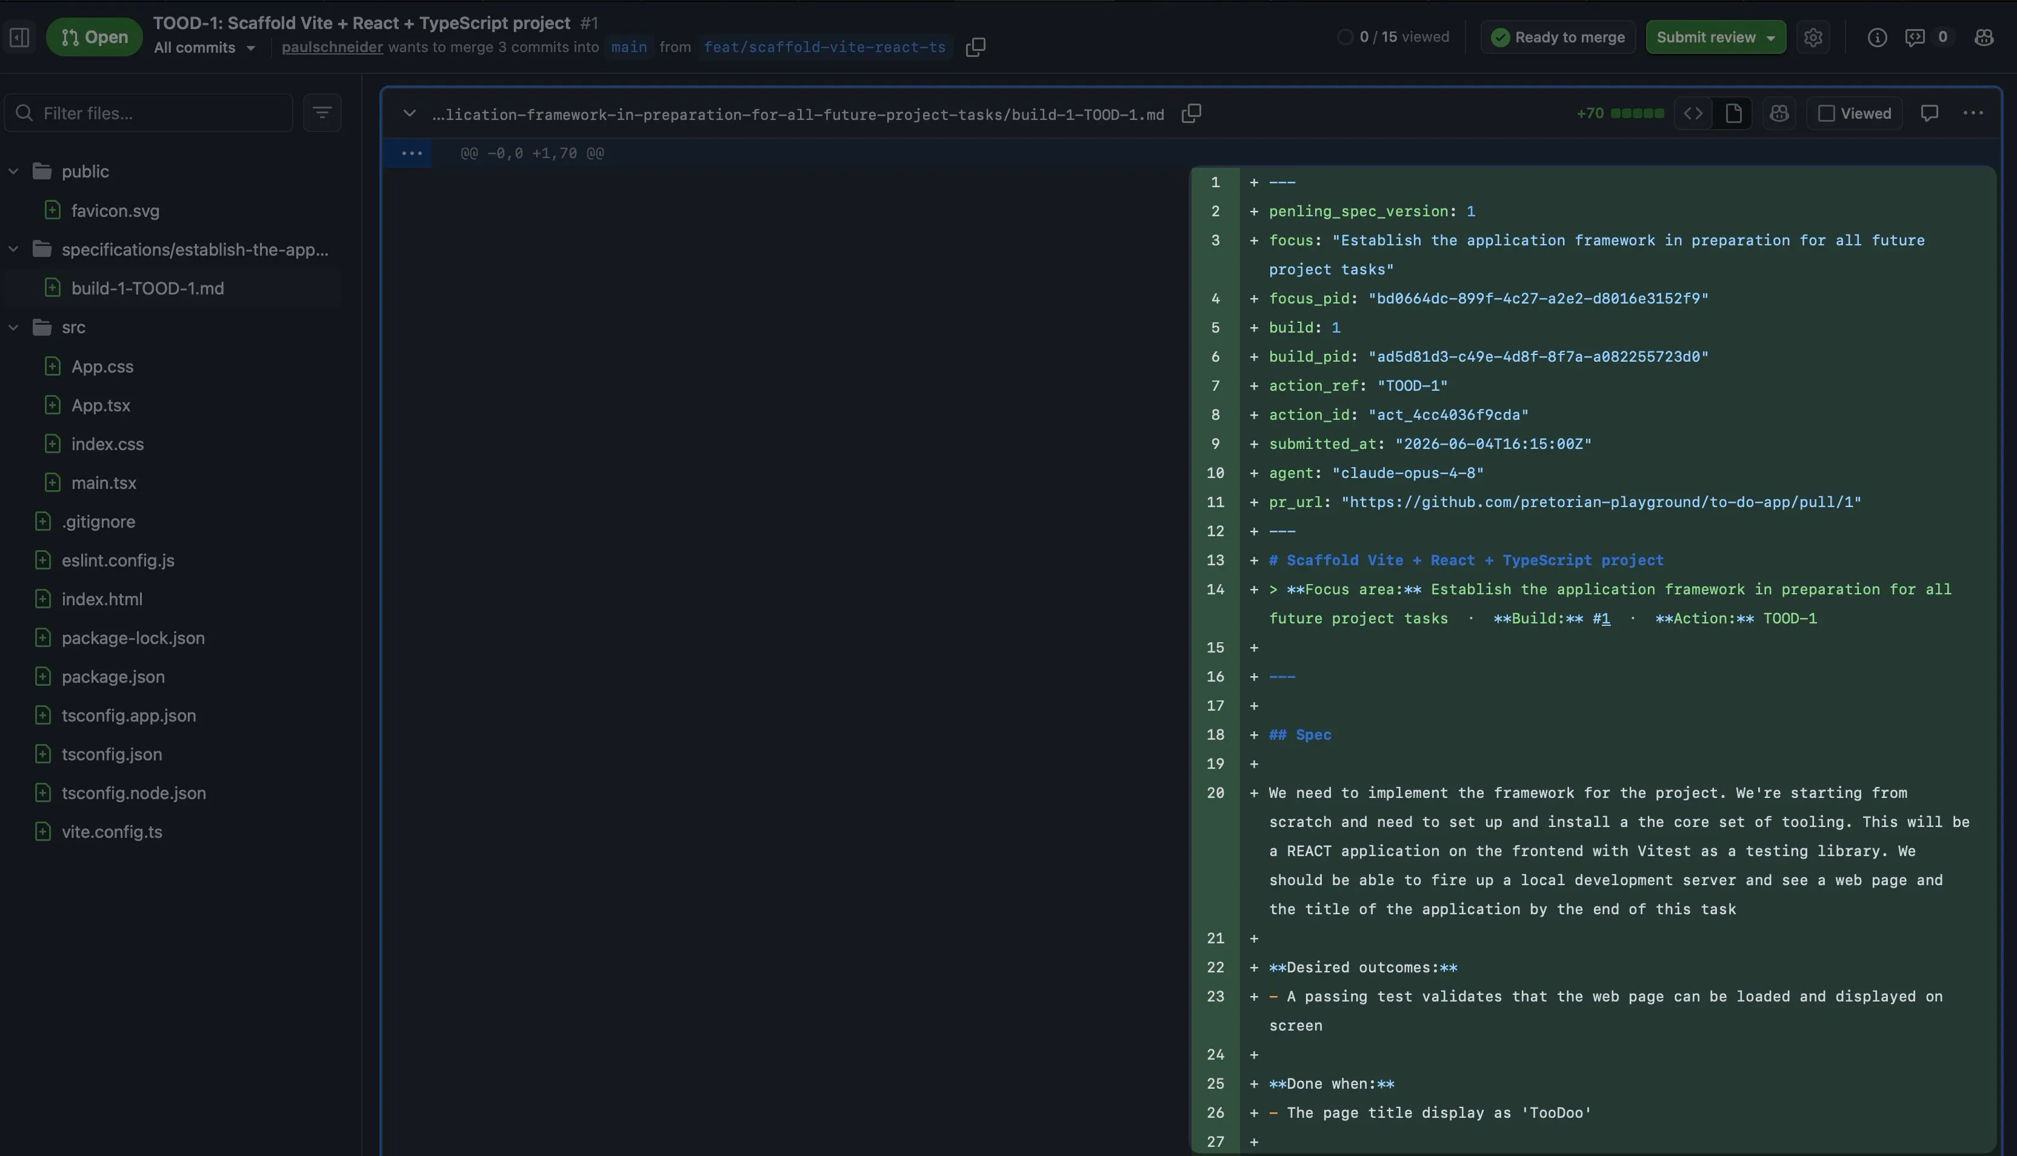
Task: Toggle the file tree sidebar panel icon
Action: point(20,36)
